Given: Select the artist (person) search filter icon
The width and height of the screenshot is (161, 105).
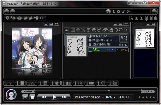Looking at the screenshot, I should [x=114, y=12].
